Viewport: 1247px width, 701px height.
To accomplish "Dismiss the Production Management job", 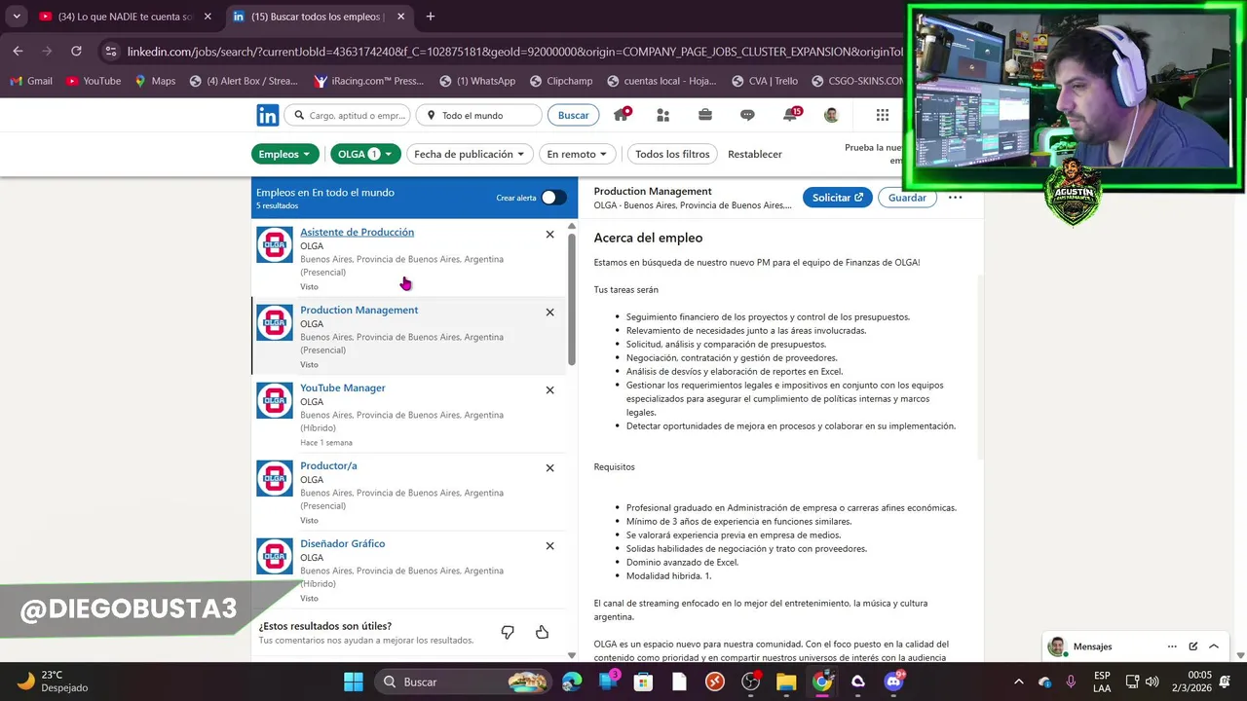I will coord(549,313).
